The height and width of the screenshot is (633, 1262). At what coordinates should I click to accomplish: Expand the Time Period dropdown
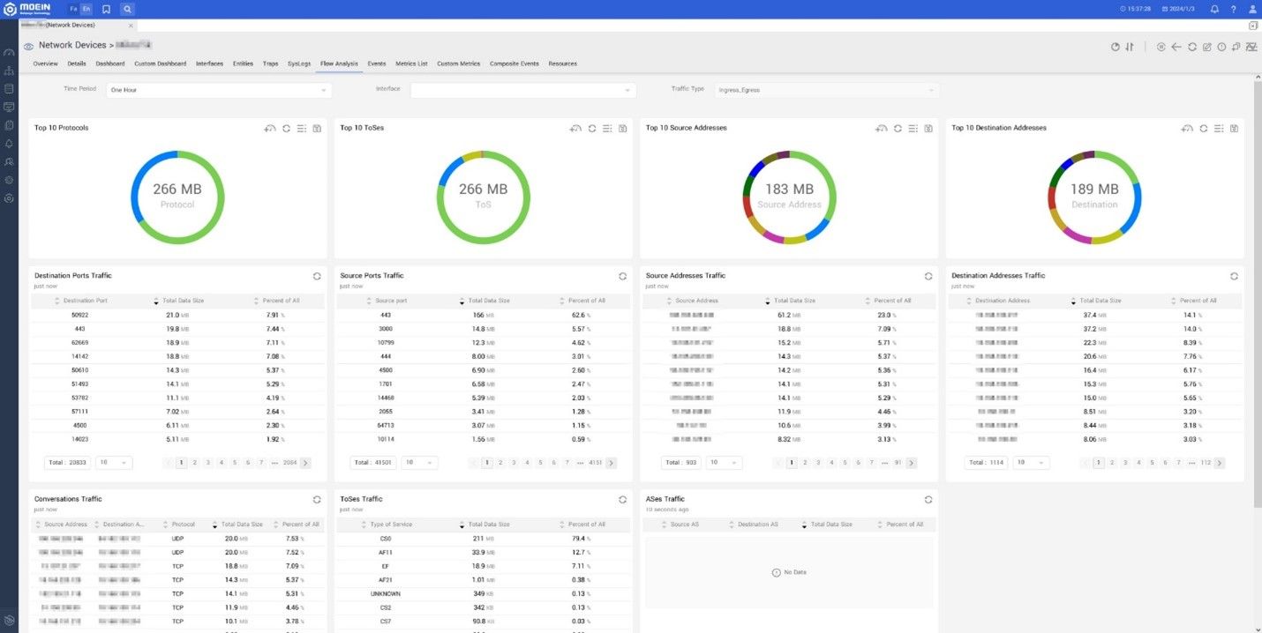218,90
